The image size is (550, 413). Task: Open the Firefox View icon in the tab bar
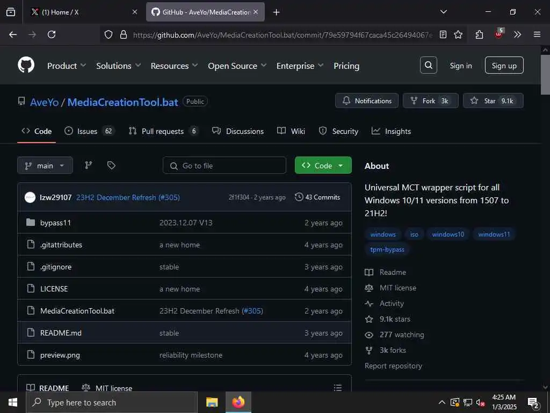[x=11, y=12]
